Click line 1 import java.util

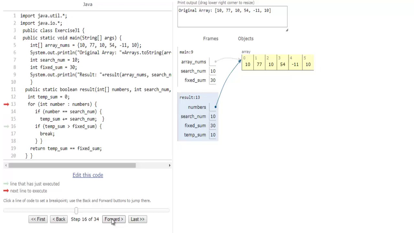pyautogui.click(x=44, y=16)
